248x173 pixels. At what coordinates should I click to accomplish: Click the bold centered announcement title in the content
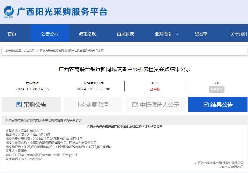click(x=125, y=127)
